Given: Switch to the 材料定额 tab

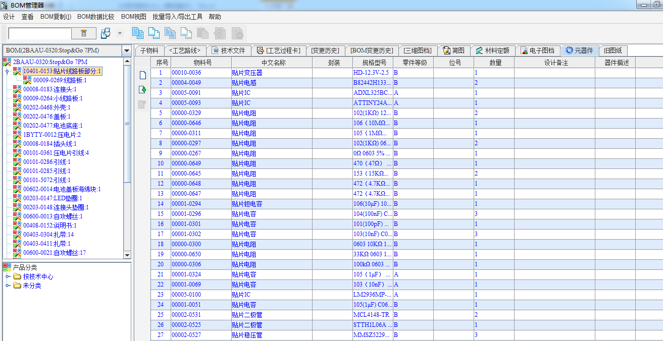Looking at the screenshot, I should pos(493,50).
